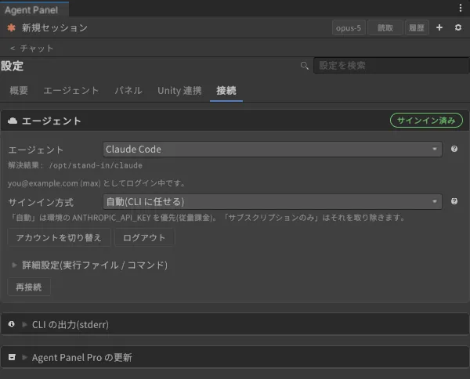Open help for サインイン方式 dropdown

click(454, 201)
